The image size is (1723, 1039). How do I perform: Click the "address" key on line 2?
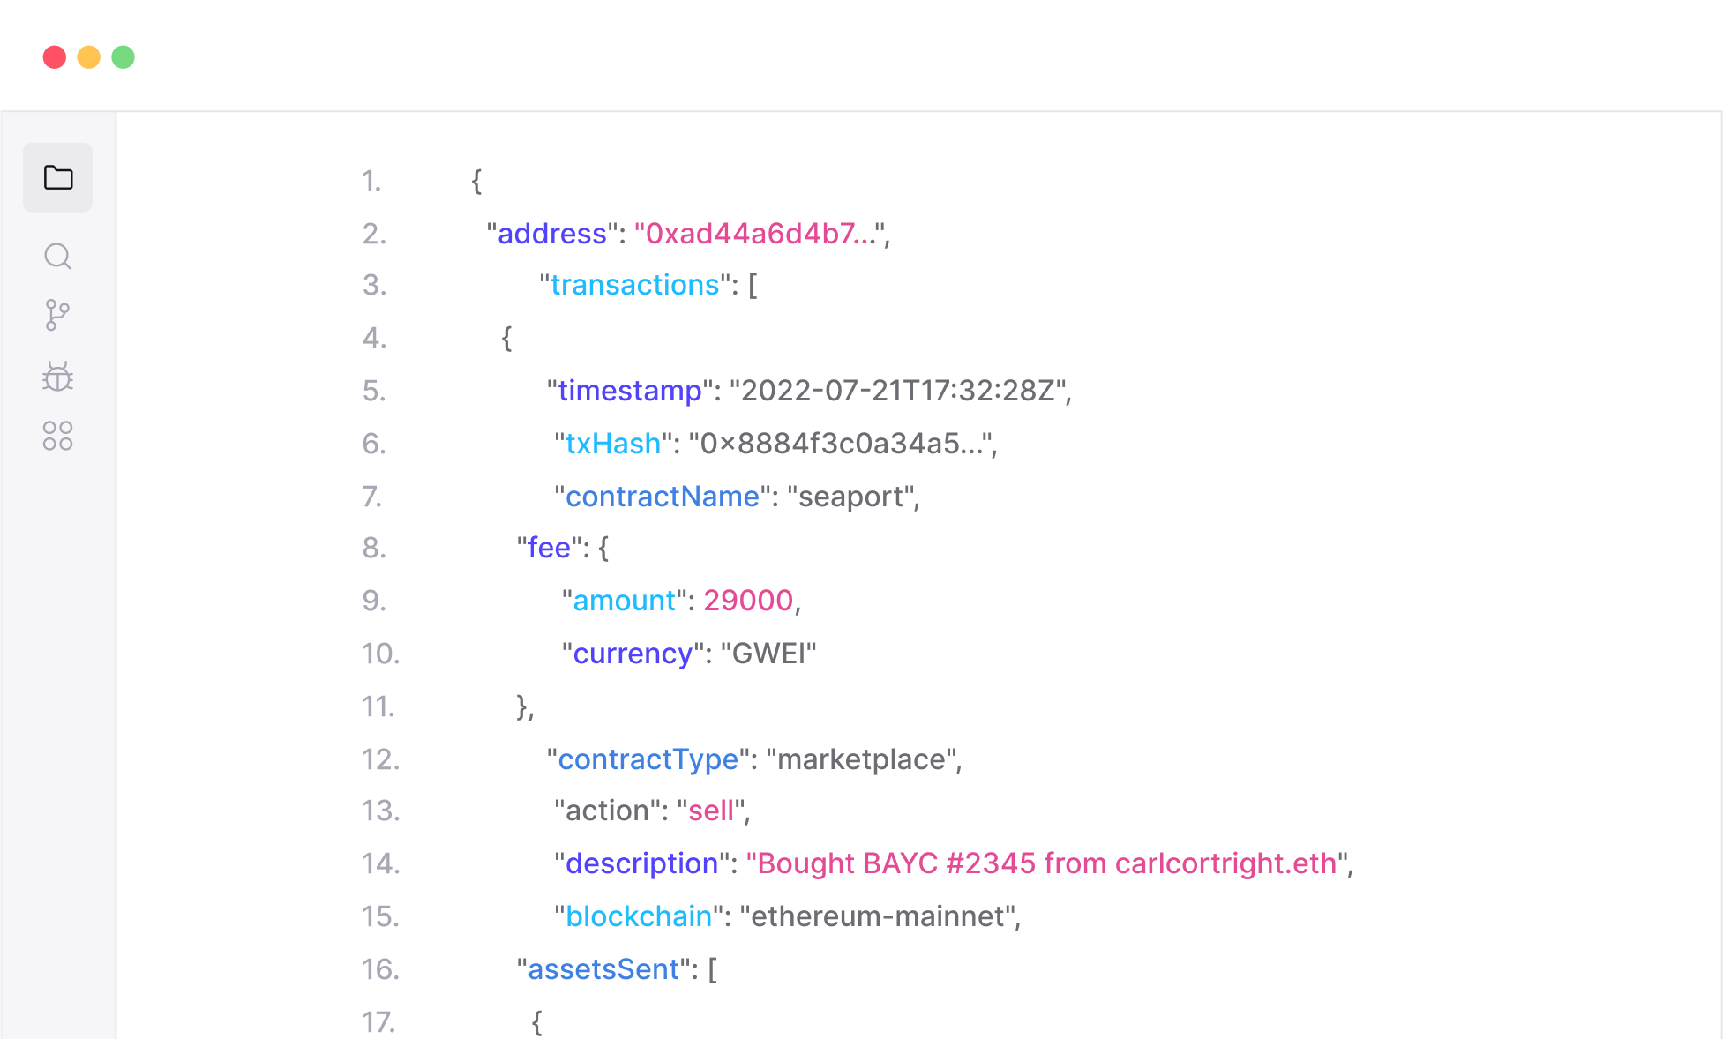pos(551,234)
